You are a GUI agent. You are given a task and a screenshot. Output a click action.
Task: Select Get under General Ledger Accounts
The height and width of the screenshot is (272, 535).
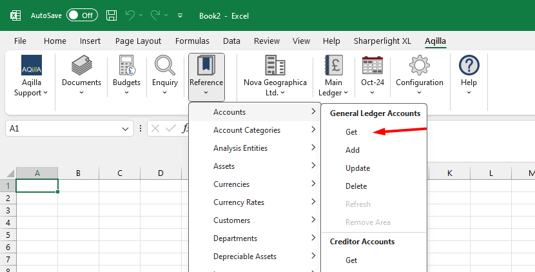[351, 132]
